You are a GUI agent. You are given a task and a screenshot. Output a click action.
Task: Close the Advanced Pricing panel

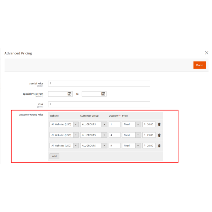207,53
